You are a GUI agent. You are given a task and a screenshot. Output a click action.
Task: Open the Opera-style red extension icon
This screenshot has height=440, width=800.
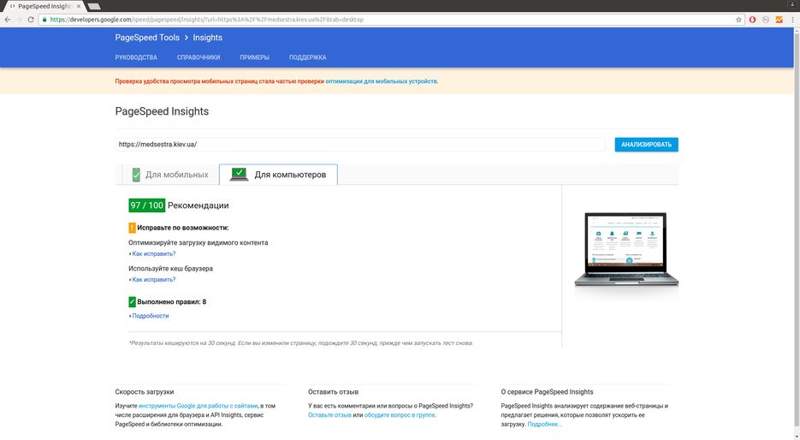click(753, 20)
